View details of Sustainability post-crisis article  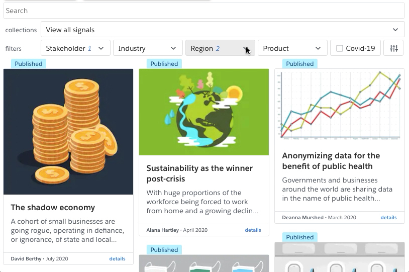point(253,230)
